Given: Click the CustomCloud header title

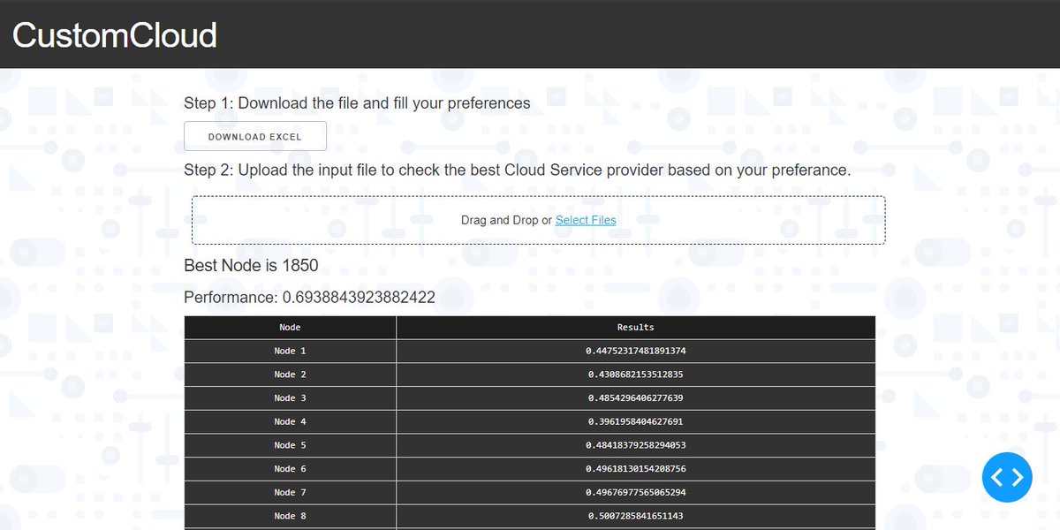Looking at the screenshot, I should click(115, 34).
